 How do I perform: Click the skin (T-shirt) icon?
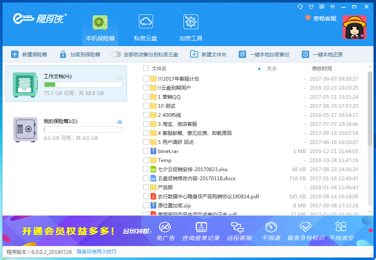coord(311,7)
